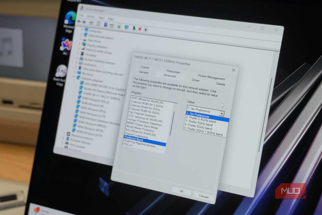Open the Value combo box arrow
Viewport: 322px width, 215px height.
pos(222,114)
